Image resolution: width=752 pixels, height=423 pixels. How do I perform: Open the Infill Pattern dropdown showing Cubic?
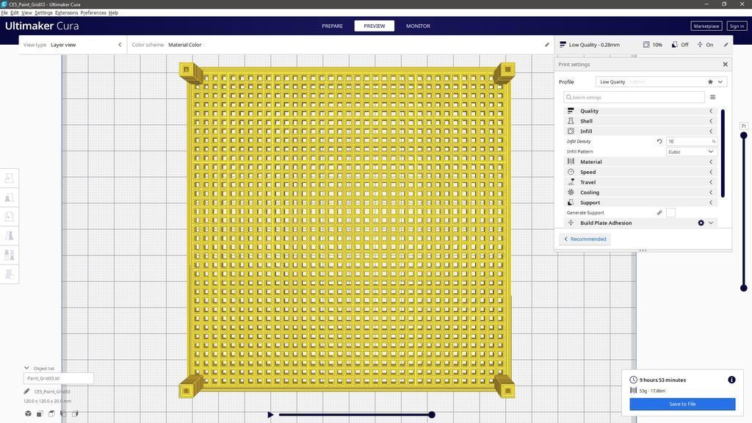click(x=690, y=151)
